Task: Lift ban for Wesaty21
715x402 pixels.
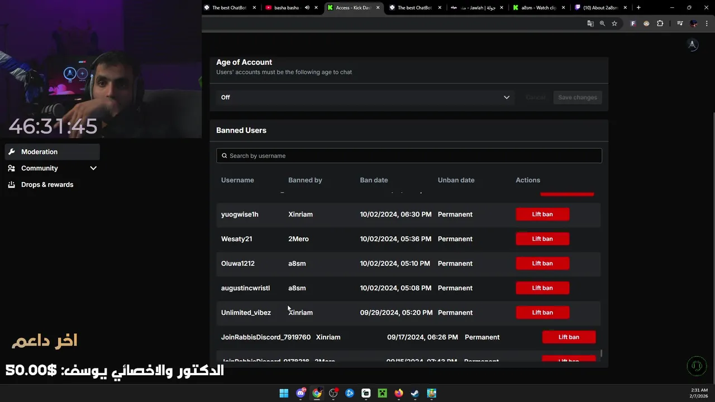Action: click(542, 239)
